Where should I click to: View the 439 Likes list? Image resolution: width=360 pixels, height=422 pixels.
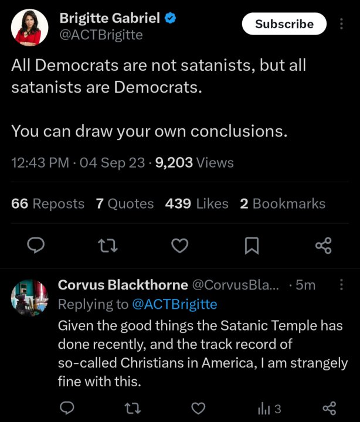pyautogui.click(x=196, y=203)
